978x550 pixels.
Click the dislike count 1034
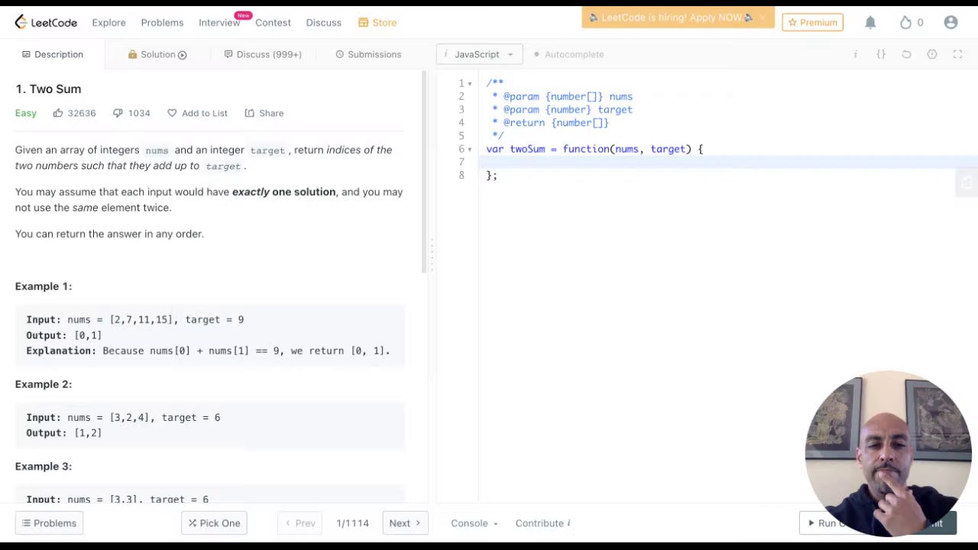(x=139, y=113)
